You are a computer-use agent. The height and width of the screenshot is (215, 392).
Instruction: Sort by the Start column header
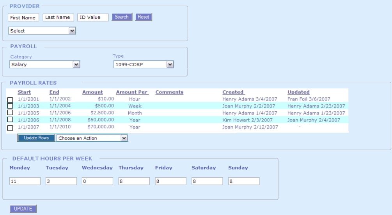pos(25,92)
